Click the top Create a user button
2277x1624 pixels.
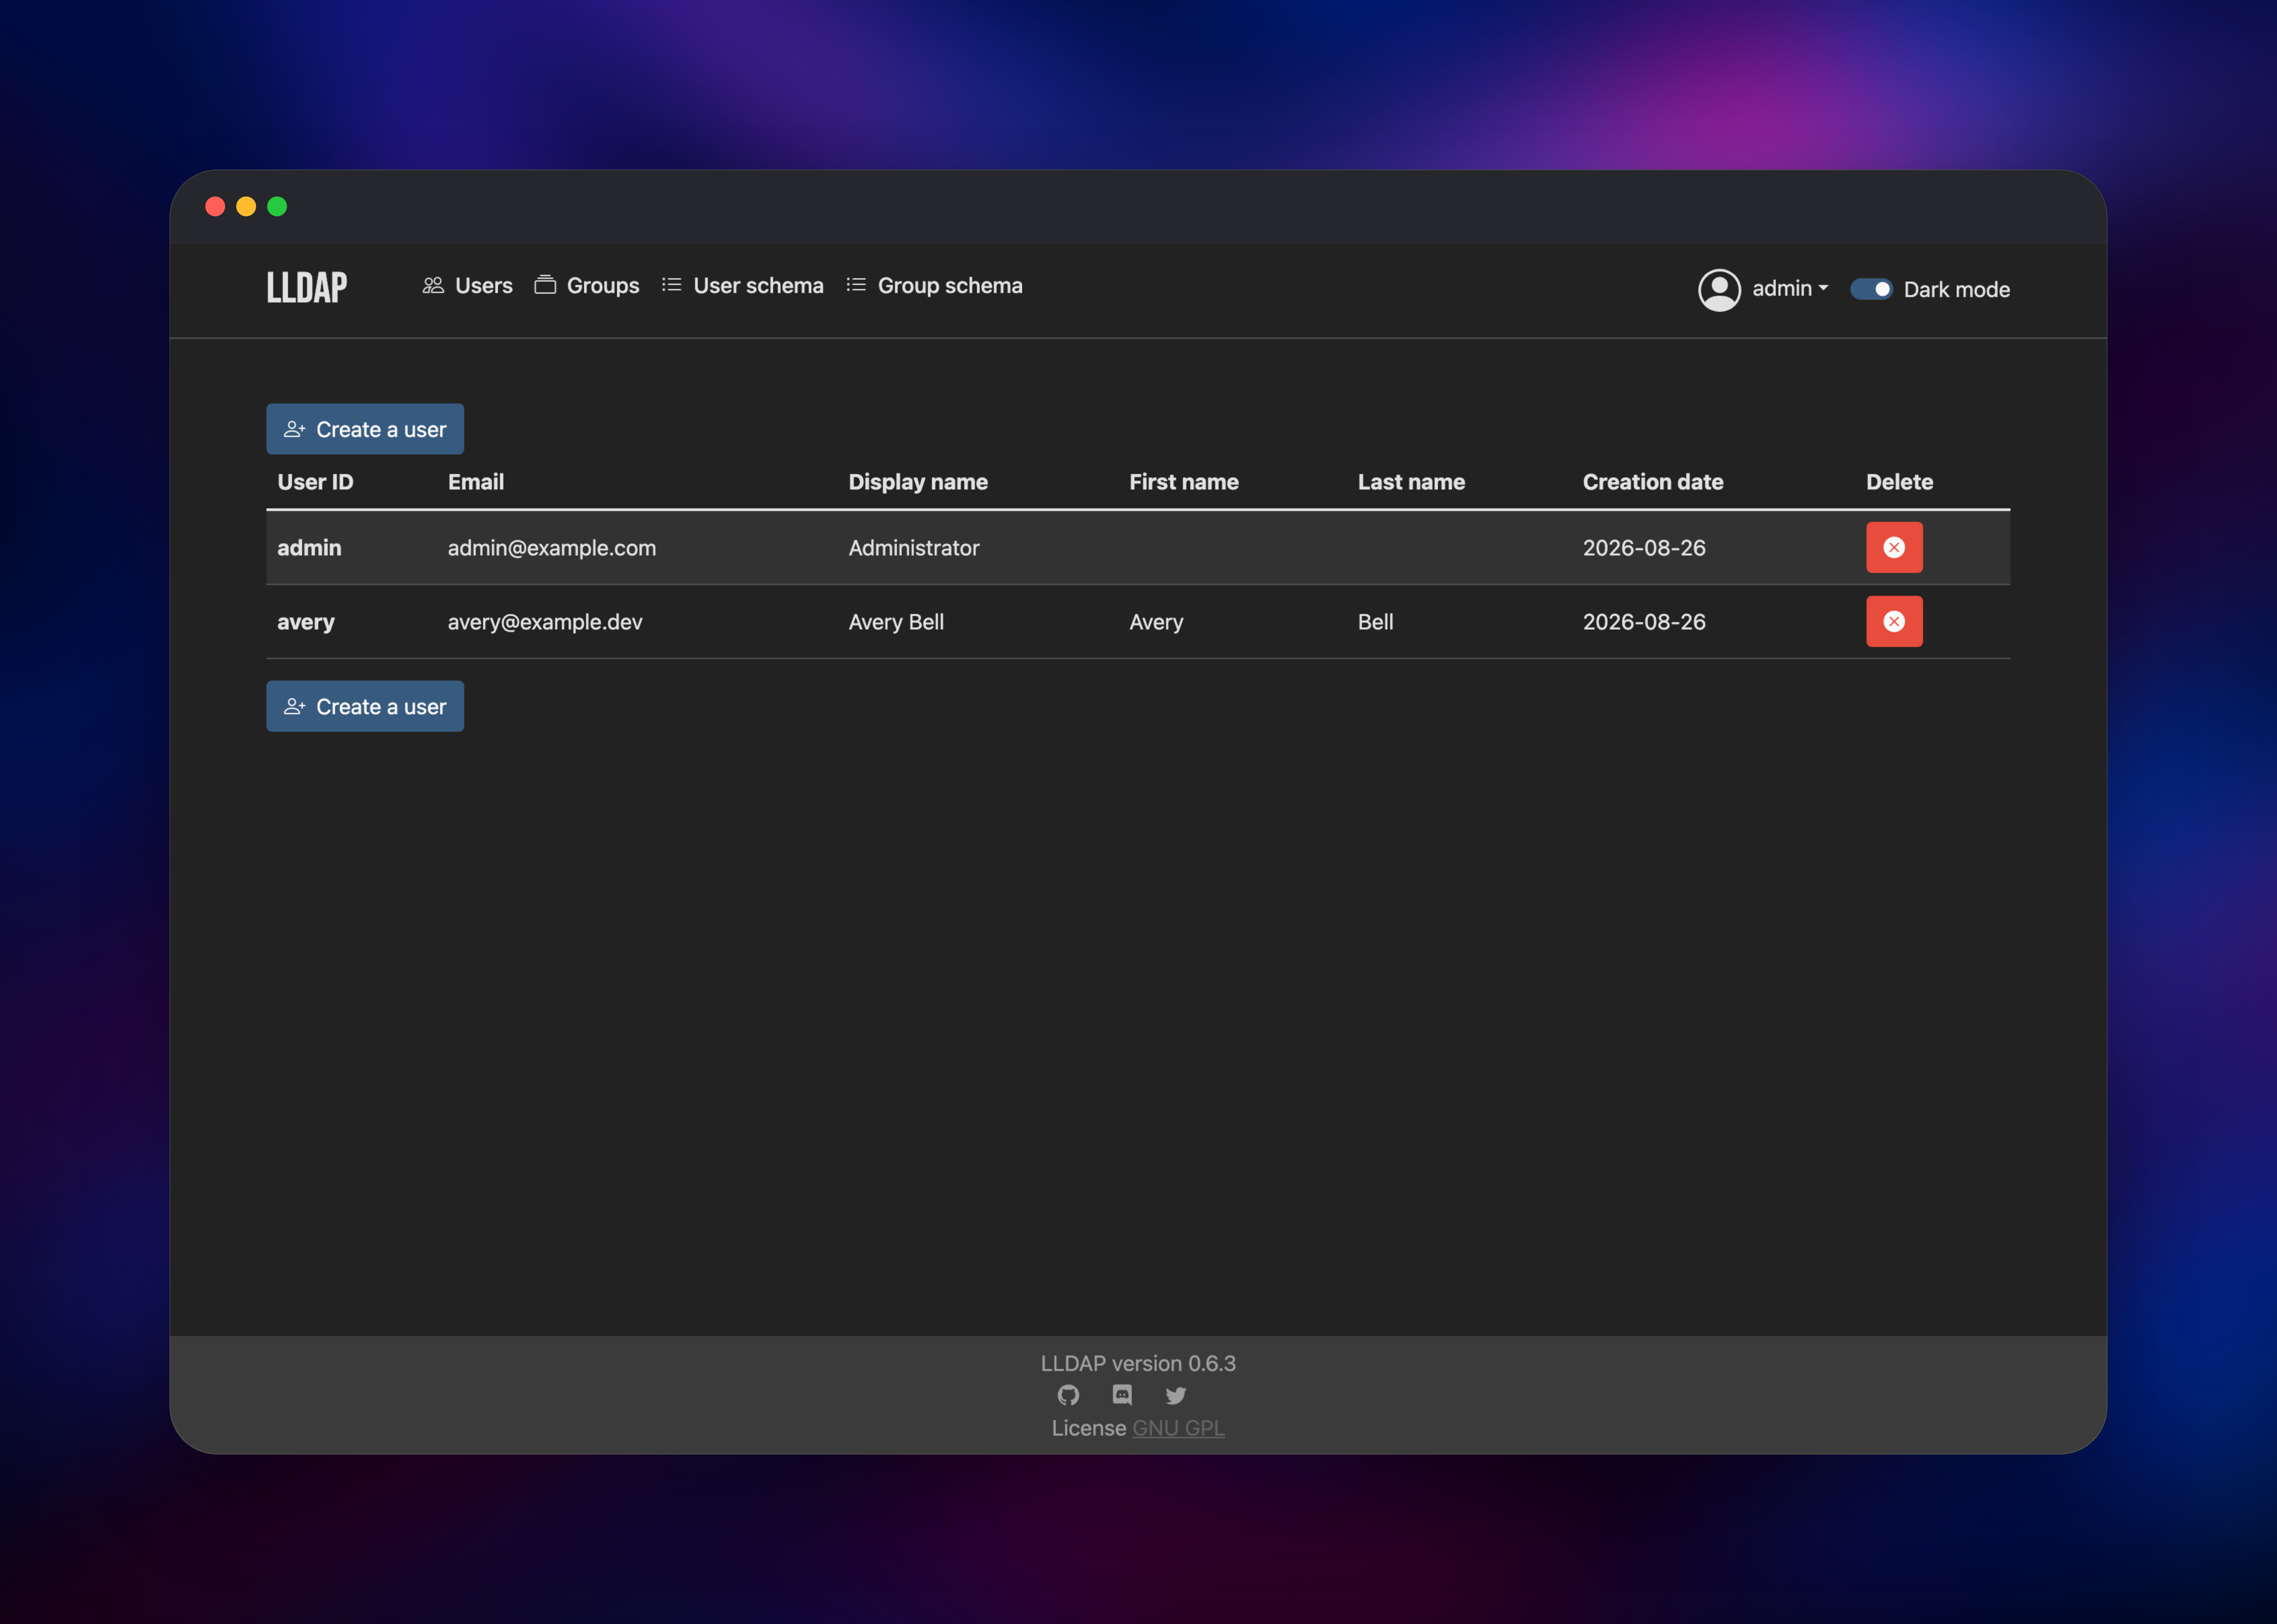click(365, 429)
